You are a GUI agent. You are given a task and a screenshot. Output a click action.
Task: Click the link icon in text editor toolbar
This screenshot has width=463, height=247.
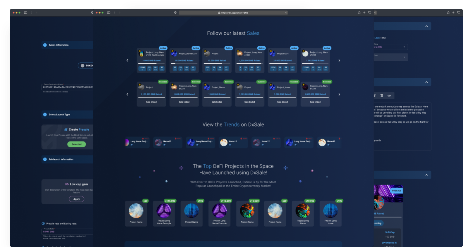(x=389, y=96)
